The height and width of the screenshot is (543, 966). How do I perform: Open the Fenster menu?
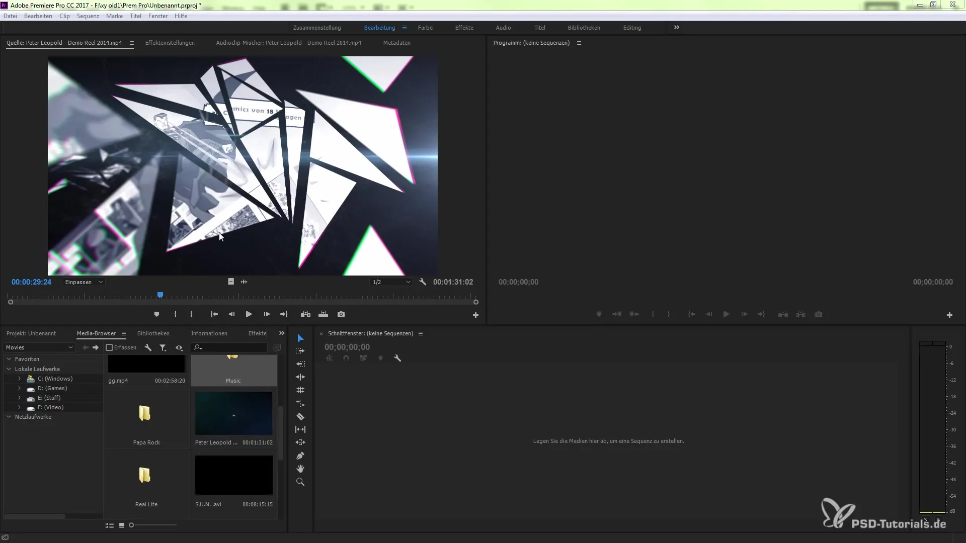(158, 16)
